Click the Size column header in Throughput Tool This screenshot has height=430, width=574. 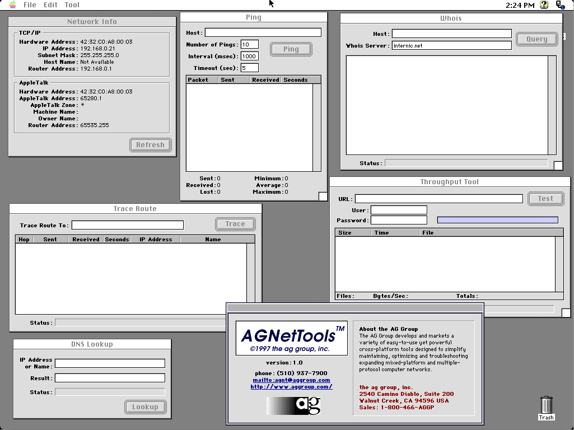pos(353,232)
